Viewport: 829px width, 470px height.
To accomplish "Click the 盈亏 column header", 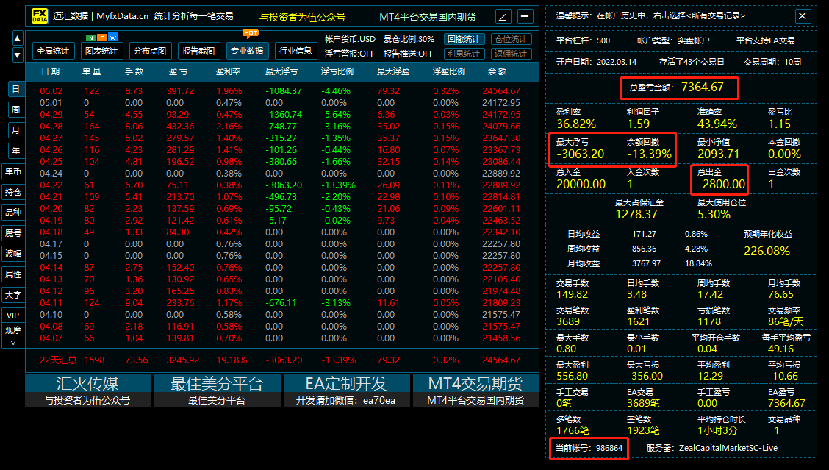I will (178, 71).
